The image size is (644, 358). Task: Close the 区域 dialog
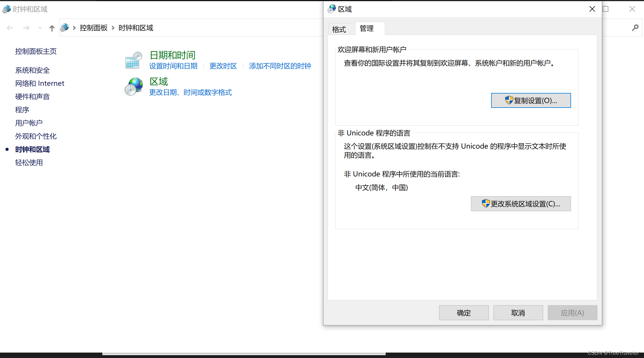592,9
